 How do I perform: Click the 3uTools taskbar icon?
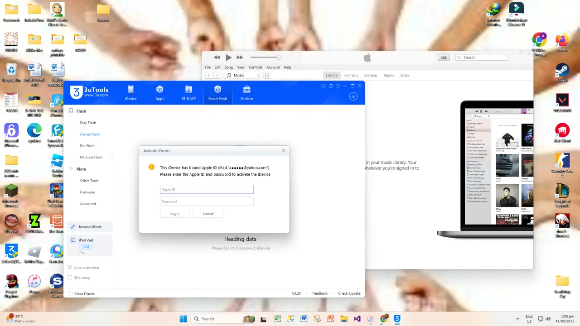tap(397, 319)
